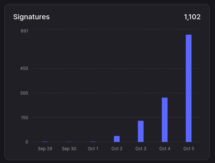Click the '300' y-axis value
This screenshot has height=163, width=215.
coord(24,93)
